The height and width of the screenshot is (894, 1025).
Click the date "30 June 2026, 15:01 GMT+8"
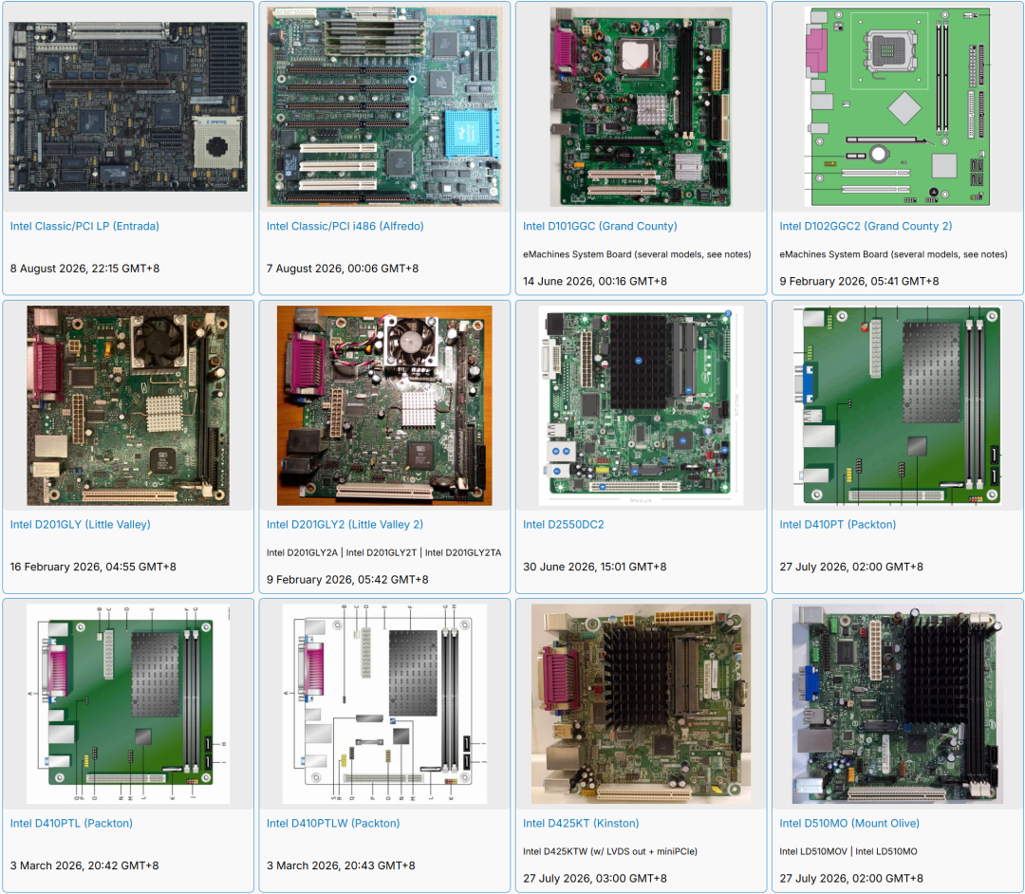point(595,567)
